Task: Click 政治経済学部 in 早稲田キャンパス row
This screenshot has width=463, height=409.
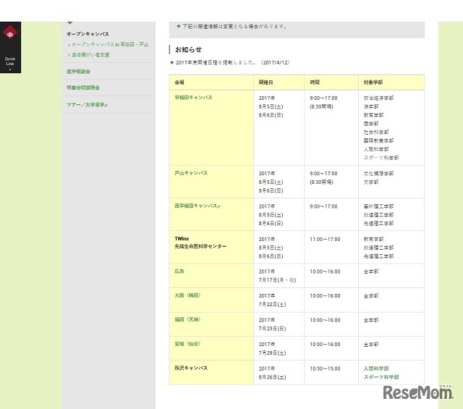Action: [378, 98]
